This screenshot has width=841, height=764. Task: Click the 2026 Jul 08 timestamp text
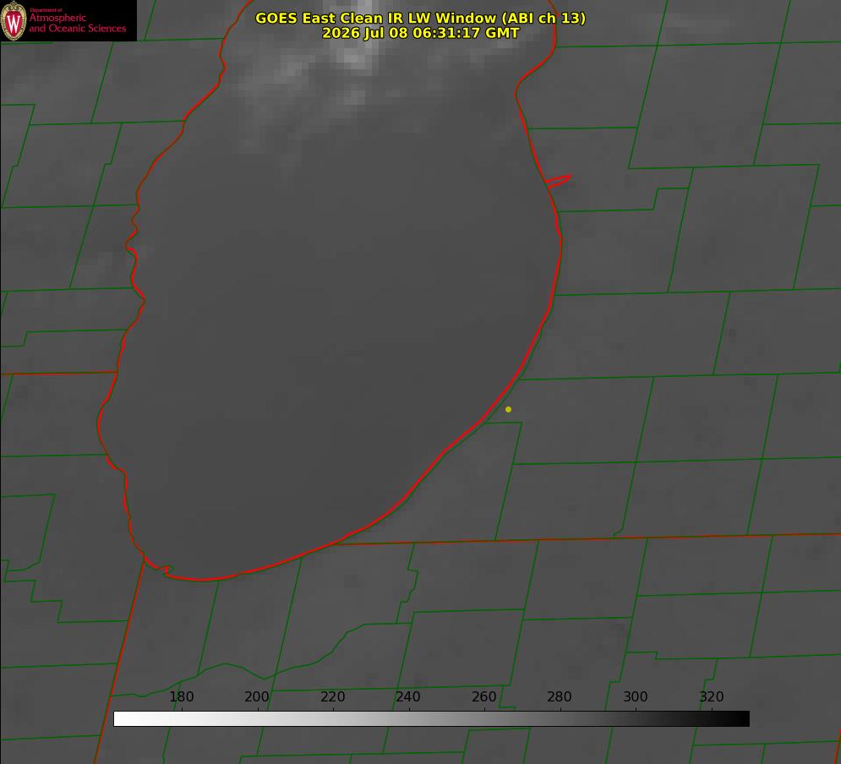(x=421, y=33)
